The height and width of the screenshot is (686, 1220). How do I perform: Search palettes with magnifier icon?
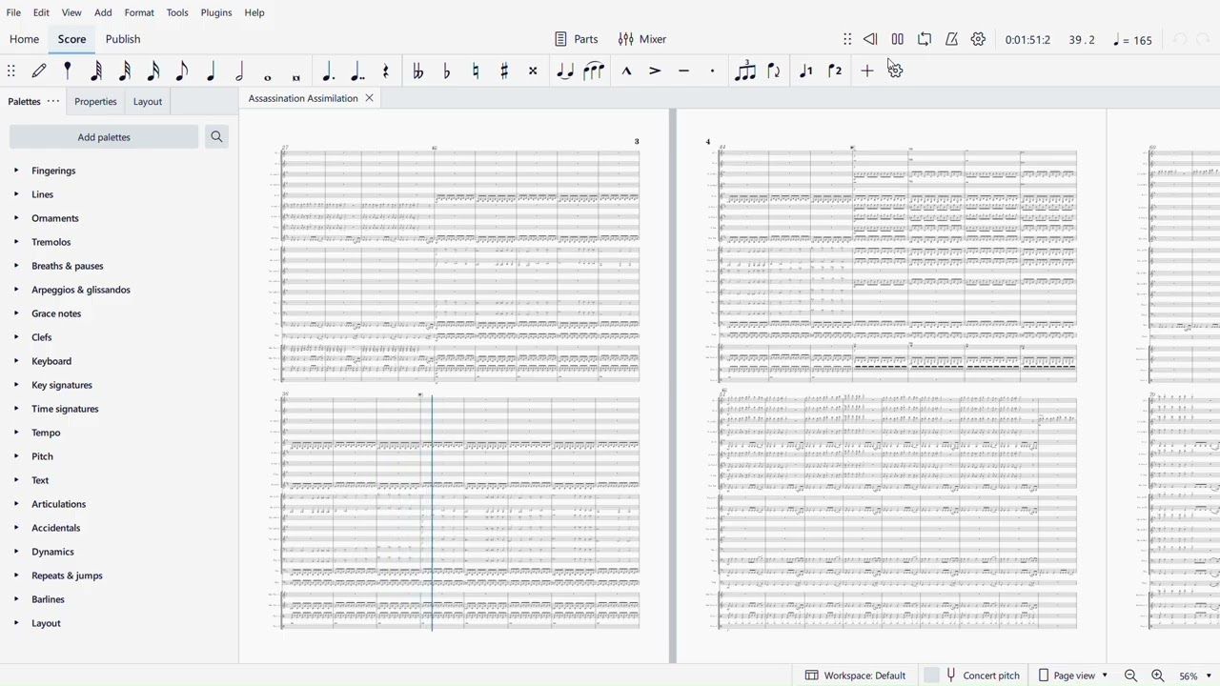pos(216,137)
